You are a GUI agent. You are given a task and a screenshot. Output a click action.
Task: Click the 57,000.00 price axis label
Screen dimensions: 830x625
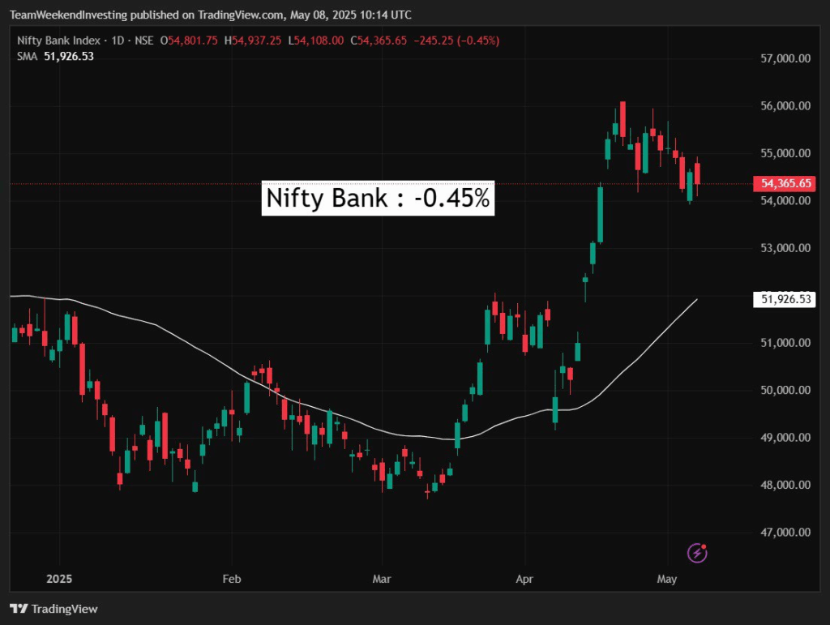pos(785,58)
